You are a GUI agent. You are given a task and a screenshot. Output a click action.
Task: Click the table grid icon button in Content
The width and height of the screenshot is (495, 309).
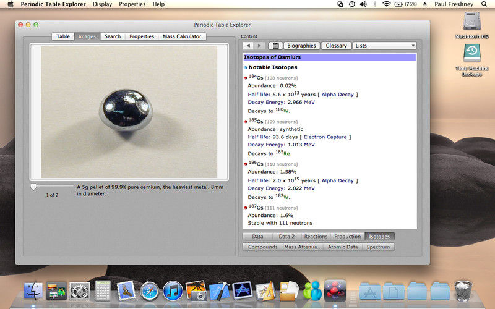(x=275, y=46)
